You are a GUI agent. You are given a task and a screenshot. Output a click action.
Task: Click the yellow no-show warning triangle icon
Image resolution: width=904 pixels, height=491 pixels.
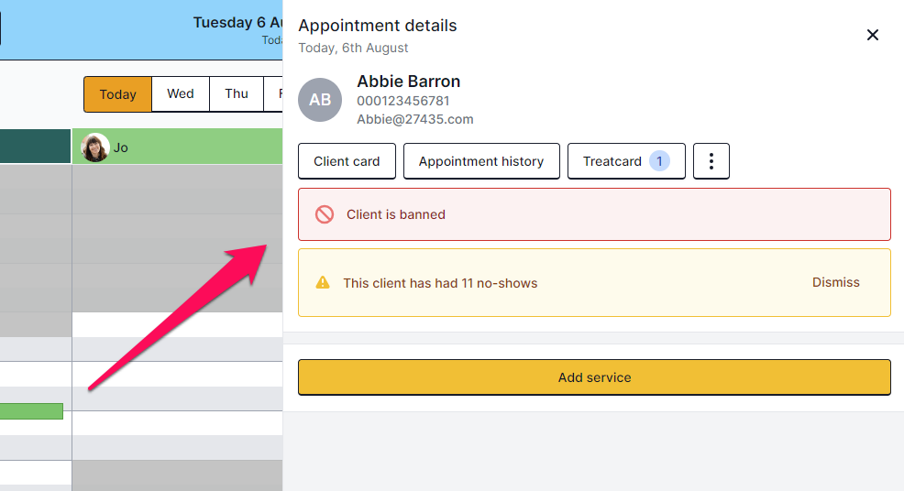[323, 282]
